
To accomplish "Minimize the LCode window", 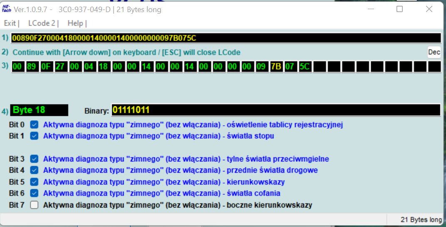I will point(371,9).
